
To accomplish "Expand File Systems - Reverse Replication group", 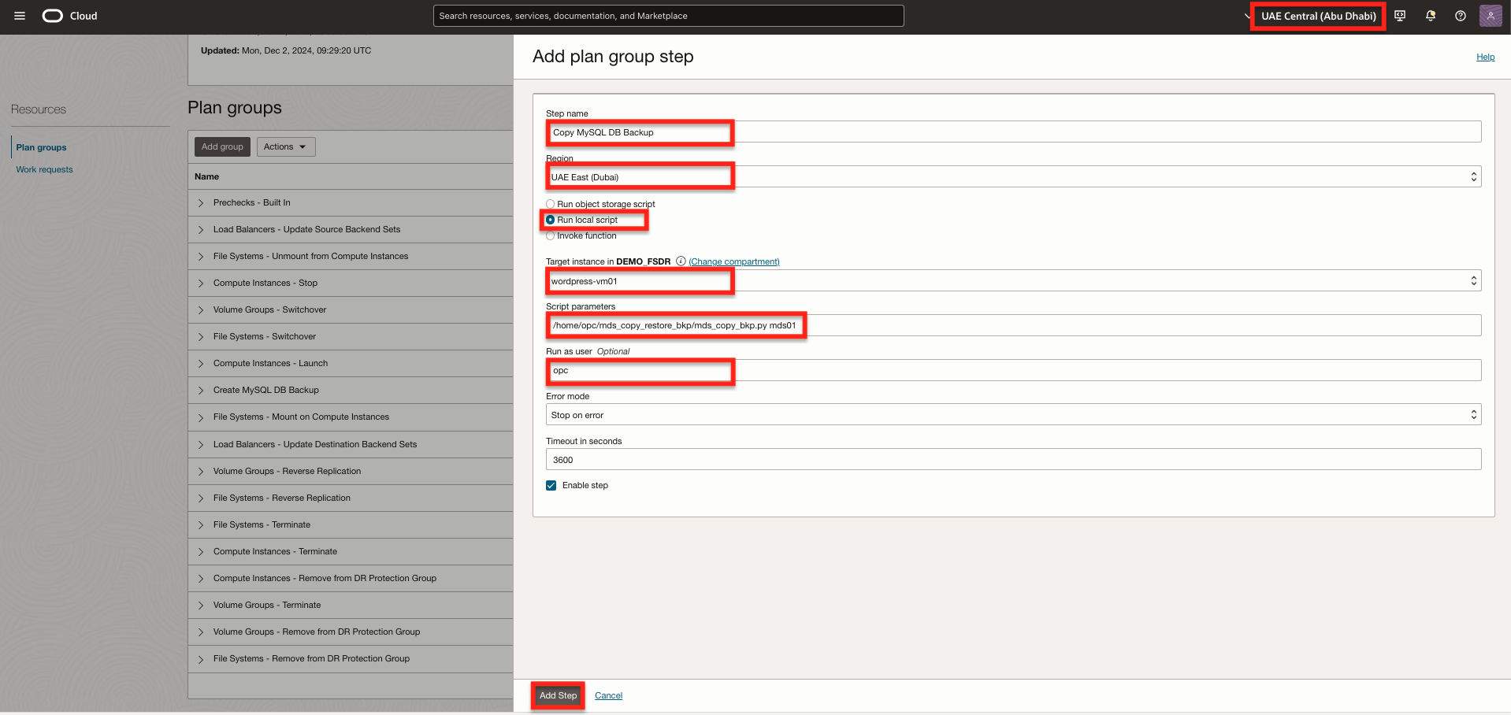I will 201,498.
